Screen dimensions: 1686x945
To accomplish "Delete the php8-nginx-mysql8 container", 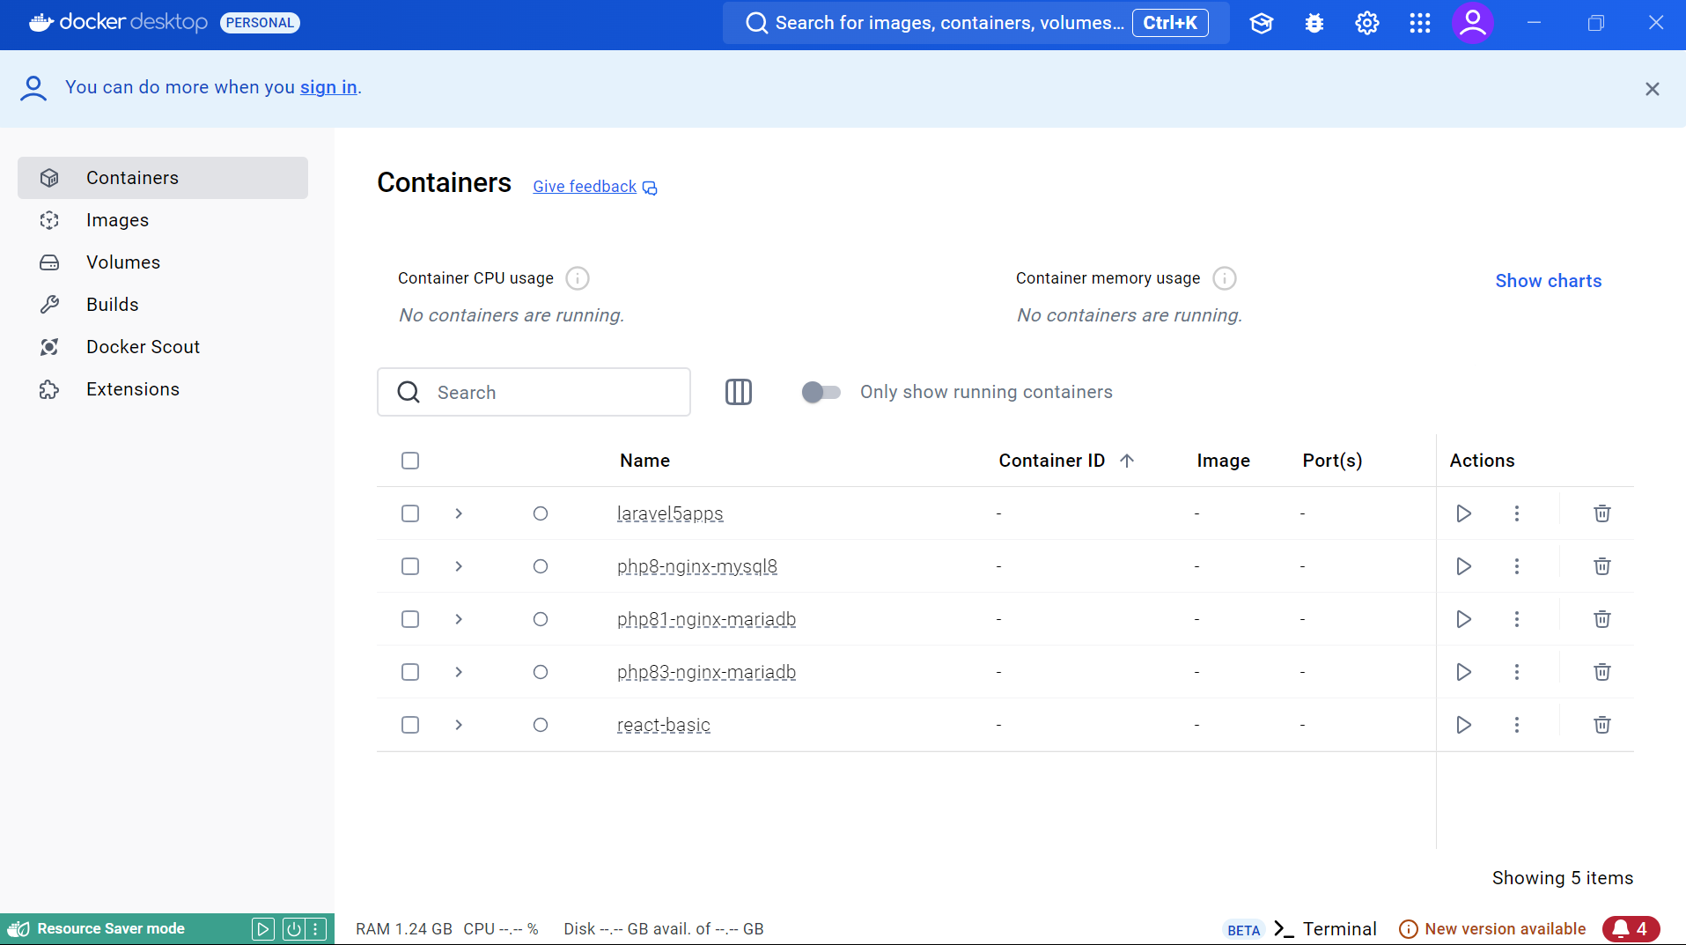I will click(1602, 566).
